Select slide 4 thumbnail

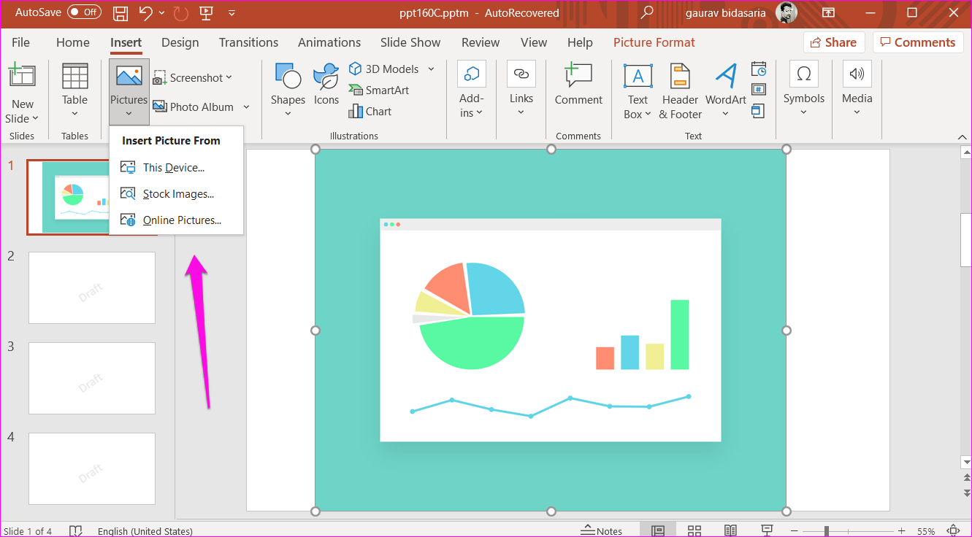pos(92,468)
